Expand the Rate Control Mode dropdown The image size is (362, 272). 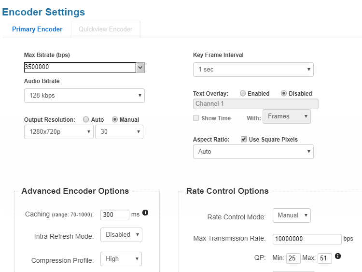click(x=292, y=215)
